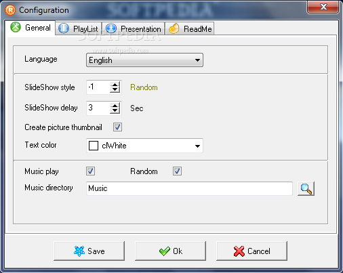Image resolution: width=343 pixels, height=273 pixels.
Task: Close the Configuration window
Action: pyautogui.click(x=323, y=7)
